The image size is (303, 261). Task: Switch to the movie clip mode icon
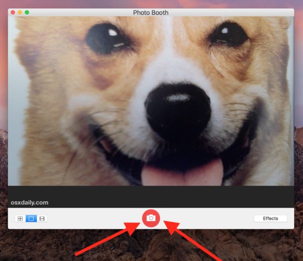tap(42, 219)
